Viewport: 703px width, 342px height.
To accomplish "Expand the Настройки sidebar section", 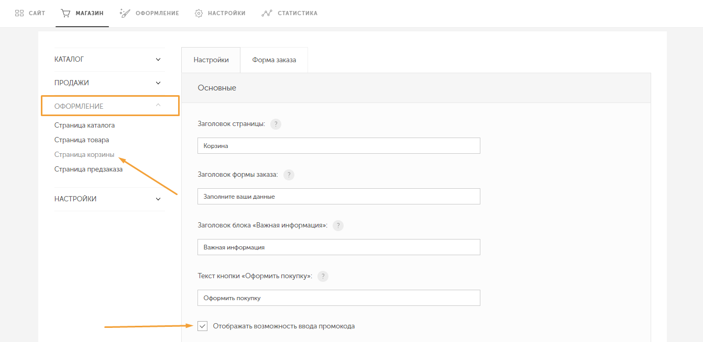I will pyautogui.click(x=158, y=199).
